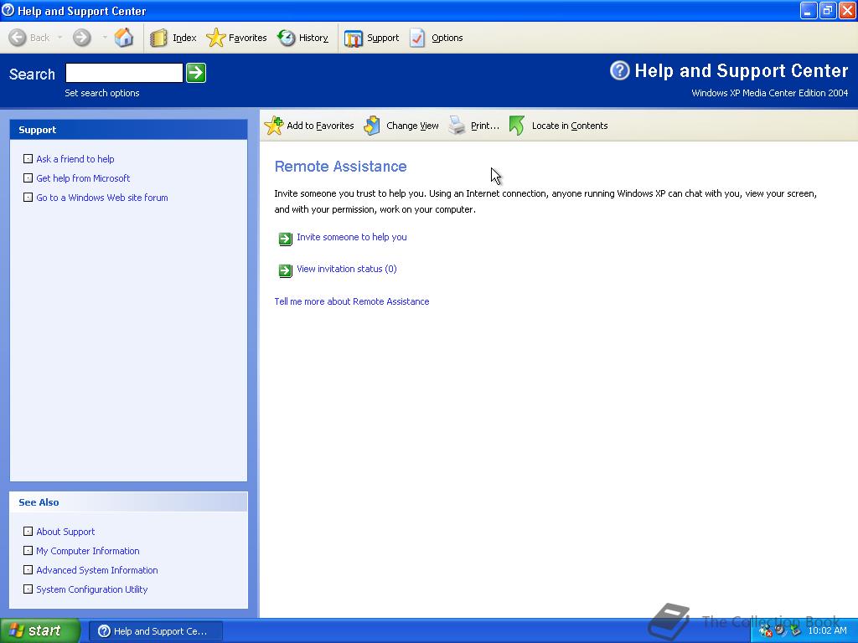The width and height of the screenshot is (858, 643).
Task: Open Advanced System Information link
Action: coord(97,569)
